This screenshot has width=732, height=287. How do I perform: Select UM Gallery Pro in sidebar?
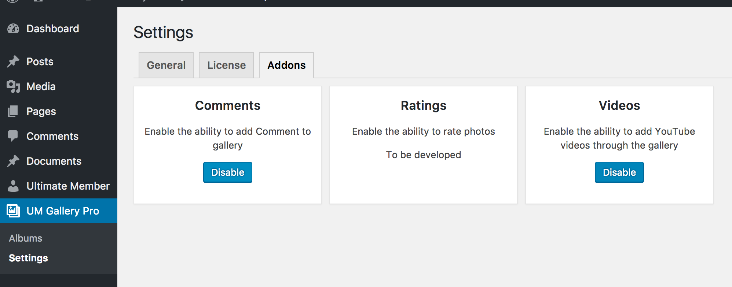59,211
